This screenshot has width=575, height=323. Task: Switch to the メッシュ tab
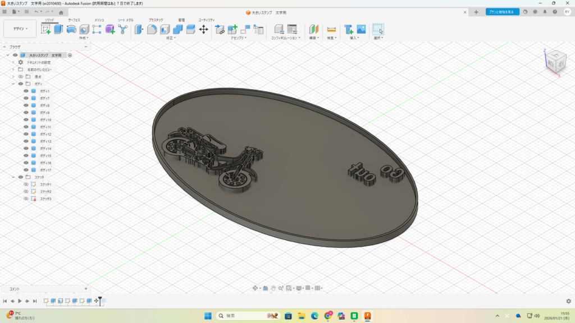click(x=99, y=20)
